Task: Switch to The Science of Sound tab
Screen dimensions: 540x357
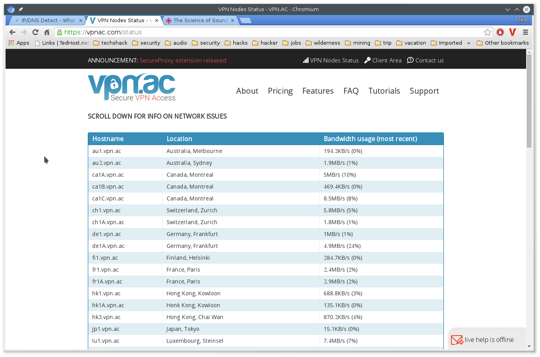Action: tap(200, 20)
